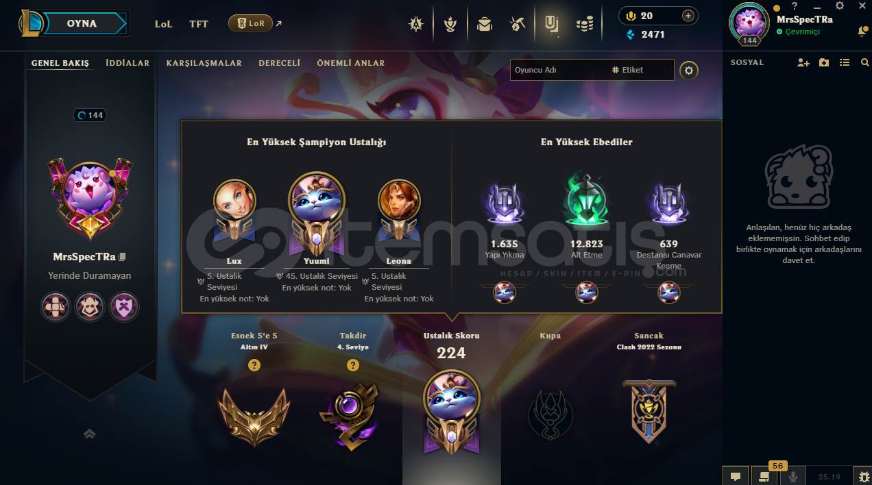This screenshot has width=872, height=485.
Task: Open the Loot hextech crafting icon
Action: (518, 24)
